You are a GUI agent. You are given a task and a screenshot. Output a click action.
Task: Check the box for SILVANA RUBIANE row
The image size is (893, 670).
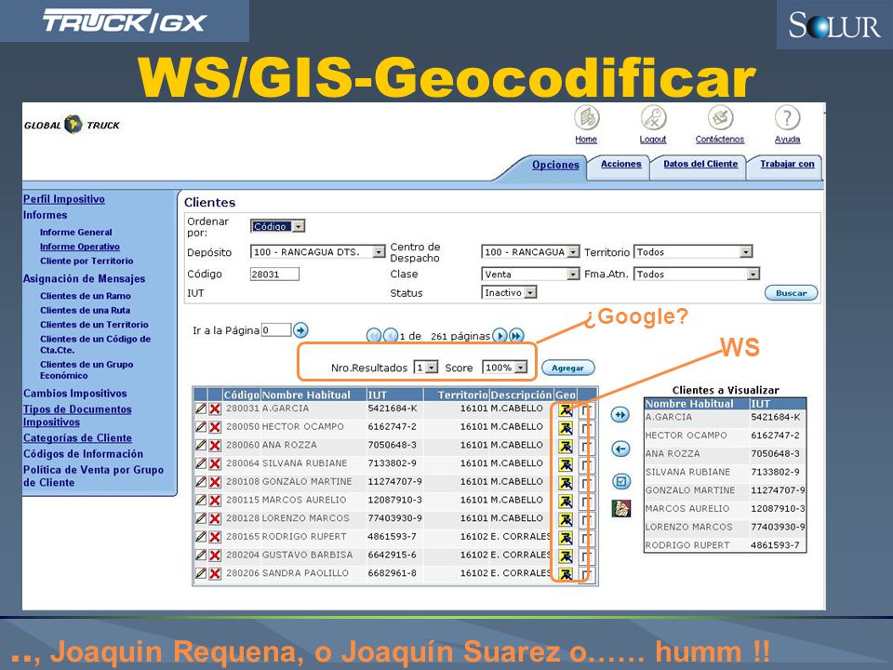point(586,465)
